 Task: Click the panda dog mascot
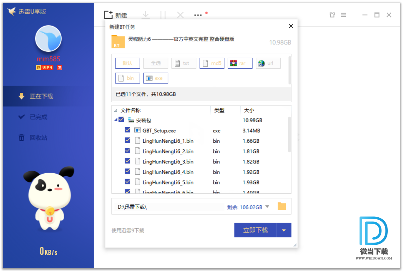[49, 199]
